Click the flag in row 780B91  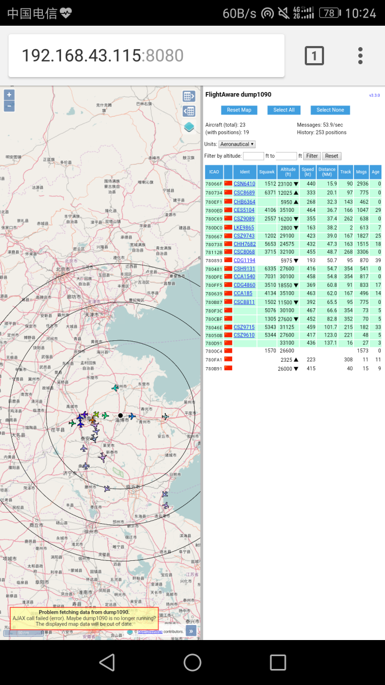(x=228, y=368)
